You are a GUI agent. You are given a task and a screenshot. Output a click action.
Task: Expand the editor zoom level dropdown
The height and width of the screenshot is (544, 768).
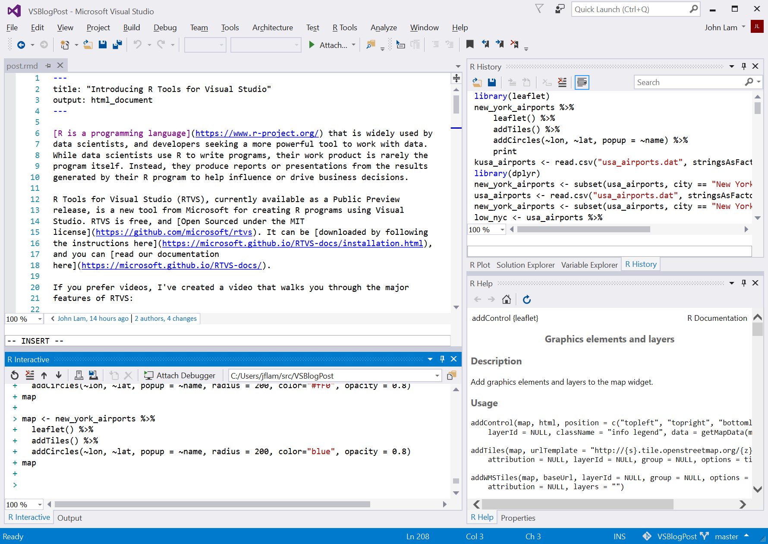point(40,319)
